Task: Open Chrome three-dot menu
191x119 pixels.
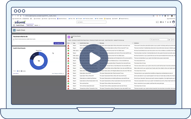Action: point(174,16)
